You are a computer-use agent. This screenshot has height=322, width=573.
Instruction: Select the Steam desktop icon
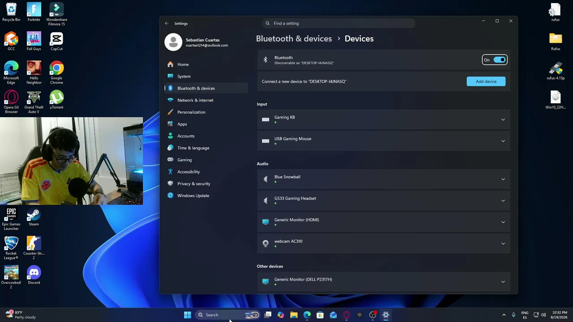pos(34,217)
